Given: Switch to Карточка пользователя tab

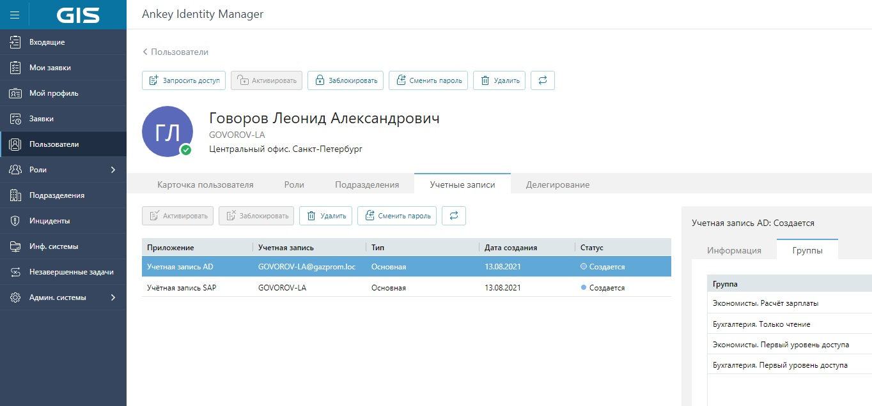Looking at the screenshot, I should 205,184.
